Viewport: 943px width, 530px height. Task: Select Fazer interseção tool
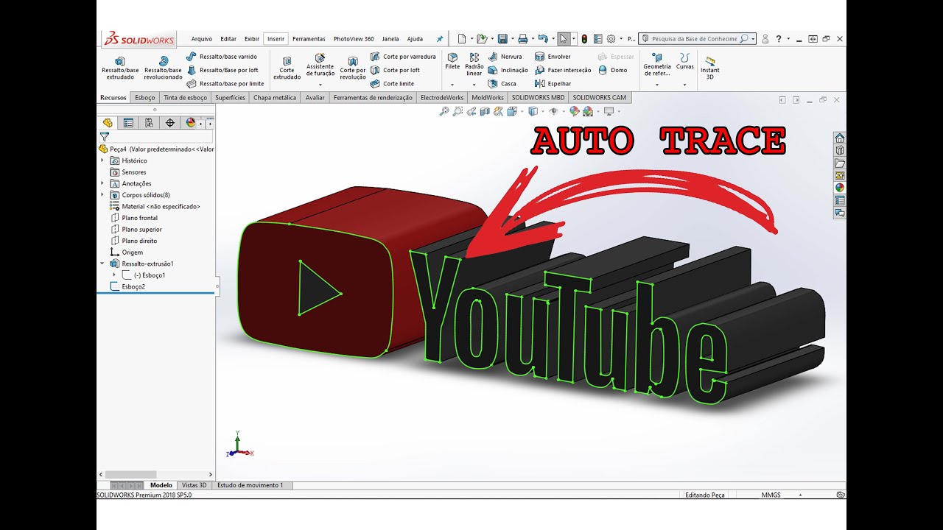coord(563,70)
